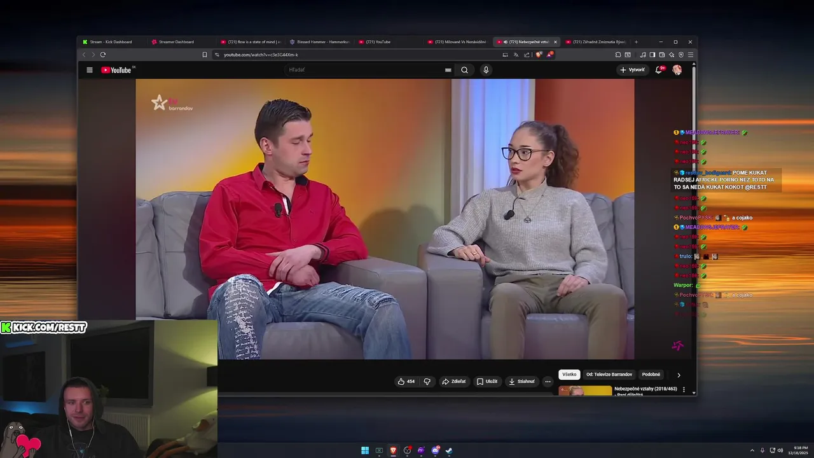Image resolution: width=814 pixels, height=458 pixels.
Task: Switch to Záhadné Zmiznutia tab
Action: [x=595, y=42]
